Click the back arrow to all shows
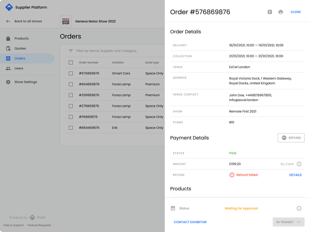 pyautogui.click(x=8, y=21)
